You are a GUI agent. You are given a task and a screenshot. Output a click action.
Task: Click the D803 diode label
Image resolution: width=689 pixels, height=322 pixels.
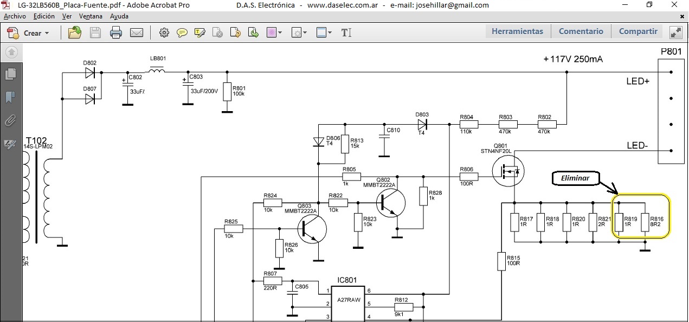point(422,114)
